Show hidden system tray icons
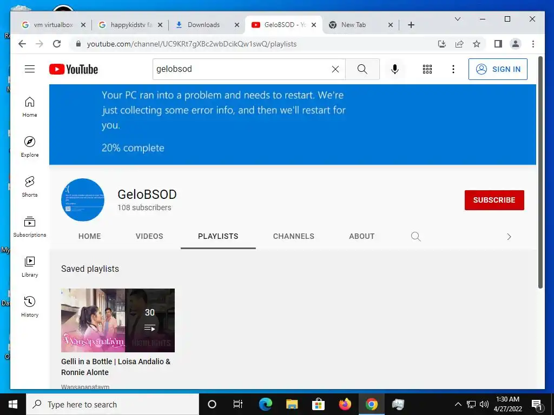 point(458,404)
